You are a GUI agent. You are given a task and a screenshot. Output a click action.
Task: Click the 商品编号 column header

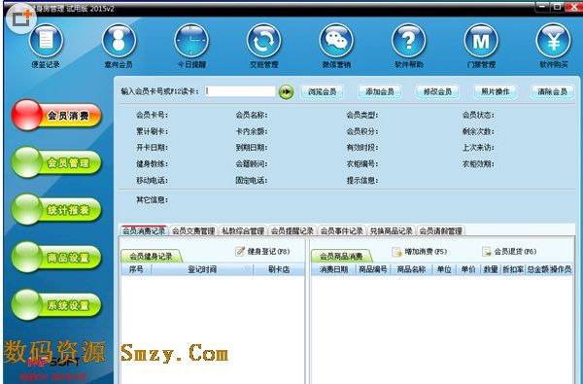373,269
